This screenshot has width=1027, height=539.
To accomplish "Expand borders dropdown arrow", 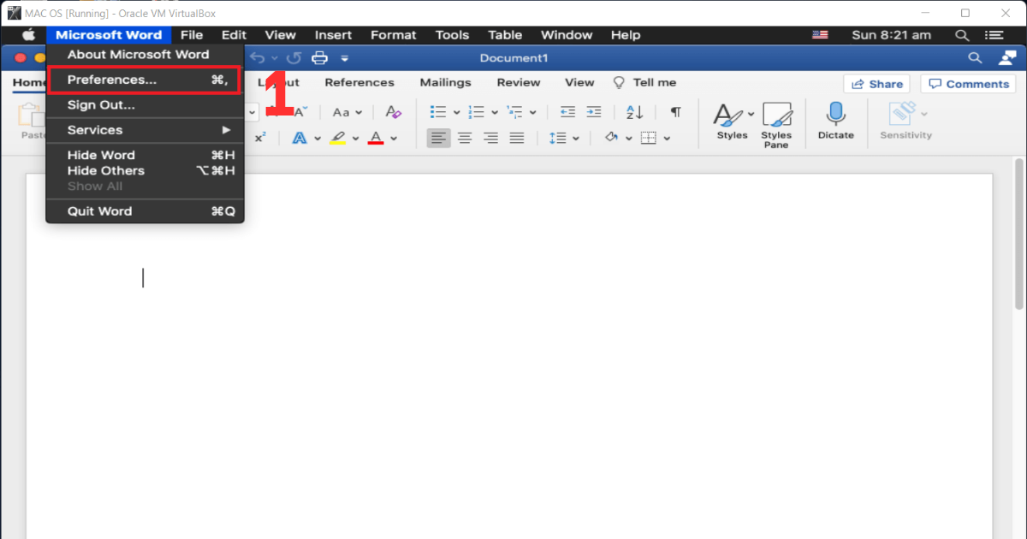I will point(667,139).
